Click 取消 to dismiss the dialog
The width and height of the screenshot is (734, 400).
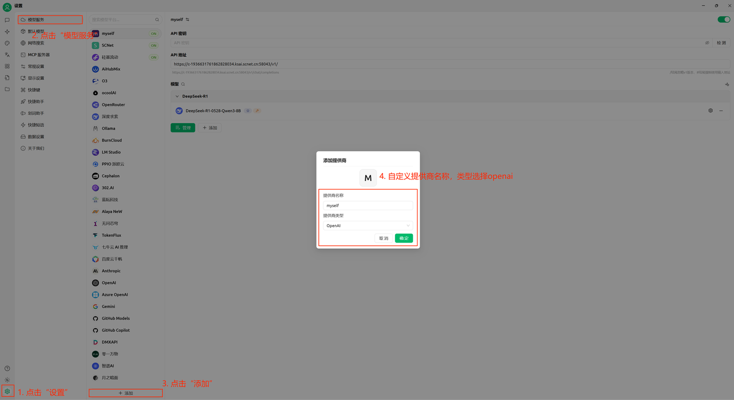coord(384,238)
